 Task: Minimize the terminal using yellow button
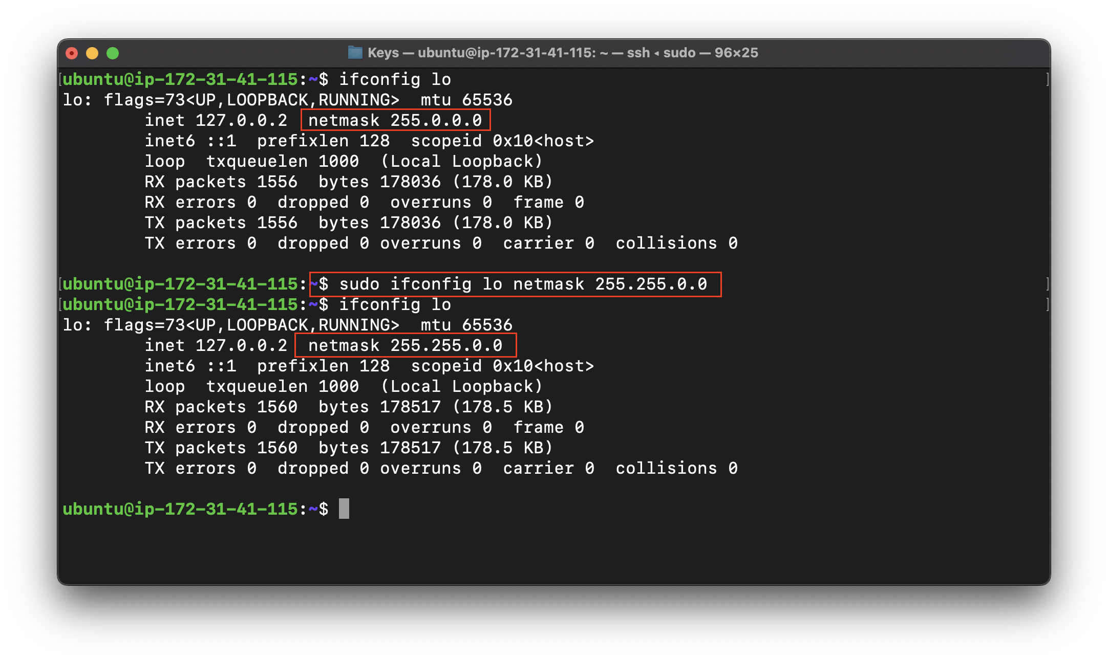[92, 53]
